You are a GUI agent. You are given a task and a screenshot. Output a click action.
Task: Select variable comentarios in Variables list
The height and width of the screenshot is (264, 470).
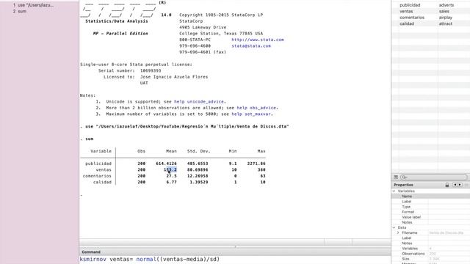412,18
